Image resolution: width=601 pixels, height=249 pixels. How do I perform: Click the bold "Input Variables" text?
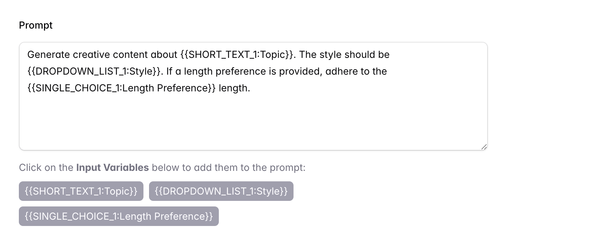112,167
